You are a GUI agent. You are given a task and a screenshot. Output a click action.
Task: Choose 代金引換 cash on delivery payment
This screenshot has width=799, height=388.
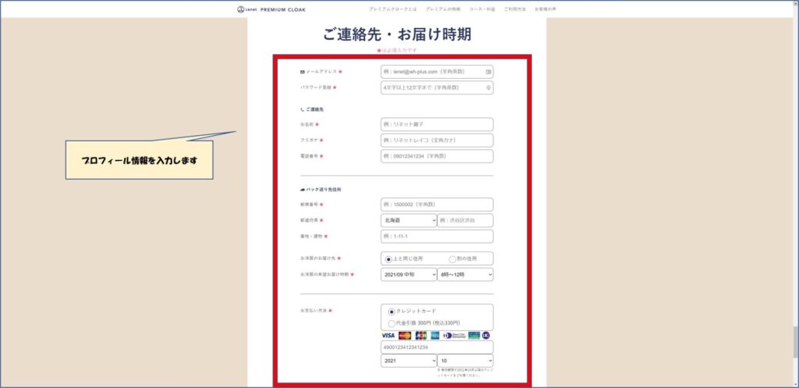392,322
